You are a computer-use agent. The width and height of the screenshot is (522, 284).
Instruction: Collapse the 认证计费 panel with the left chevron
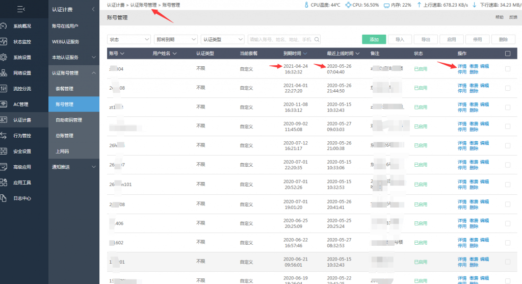click(x=93, y=9)
